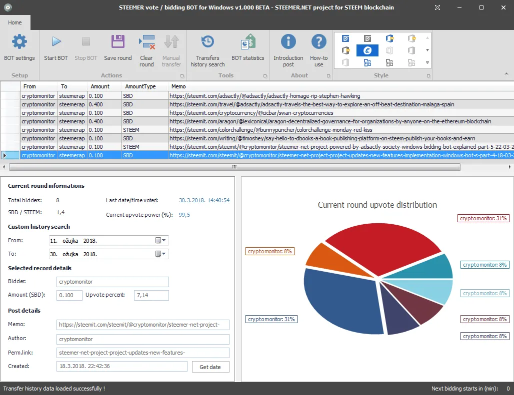Open the How-to use question icon
514x395 pixels.
[319, 41]
